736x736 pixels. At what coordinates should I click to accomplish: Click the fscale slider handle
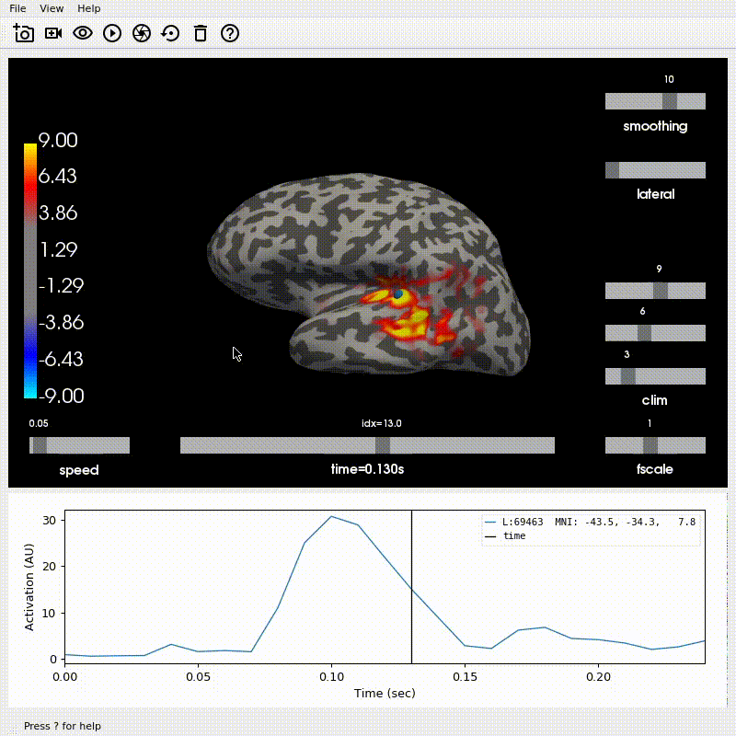coord(650,445)
